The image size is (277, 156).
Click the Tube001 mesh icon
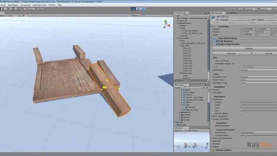coord(187,107)
